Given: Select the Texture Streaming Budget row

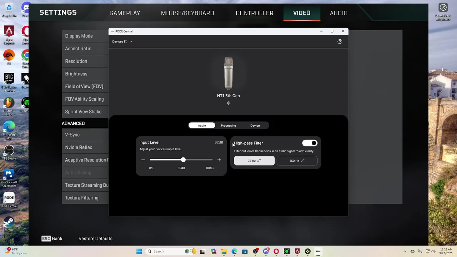Looking at the screenshot, I should [x=85, y=185].
